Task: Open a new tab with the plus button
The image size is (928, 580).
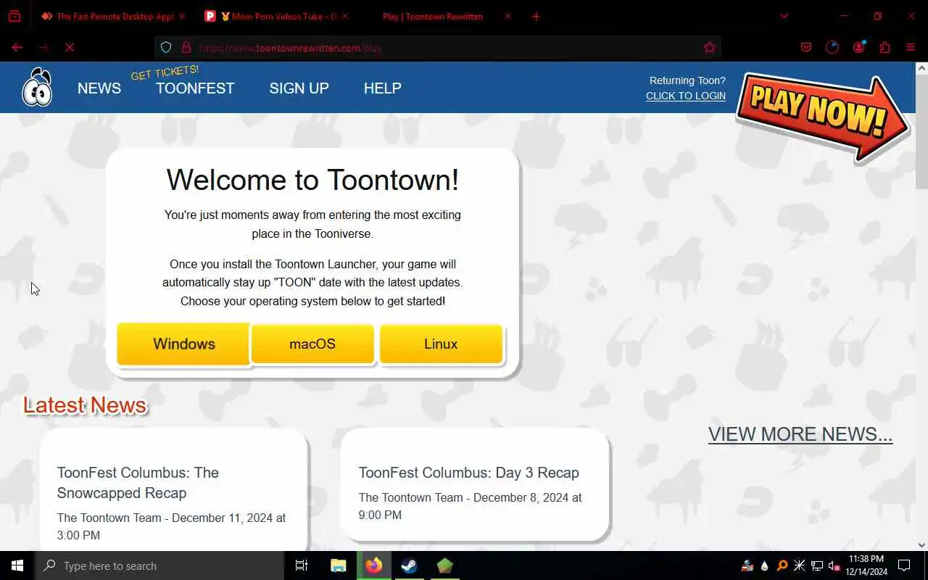Action: click(x=536, y=16)
